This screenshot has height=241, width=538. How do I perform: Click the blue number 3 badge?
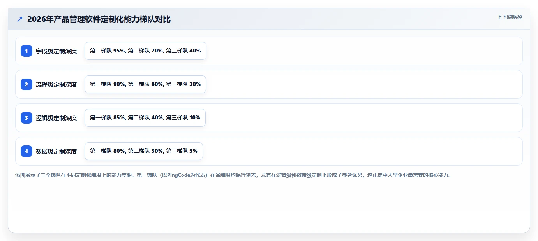pos(26,118)
